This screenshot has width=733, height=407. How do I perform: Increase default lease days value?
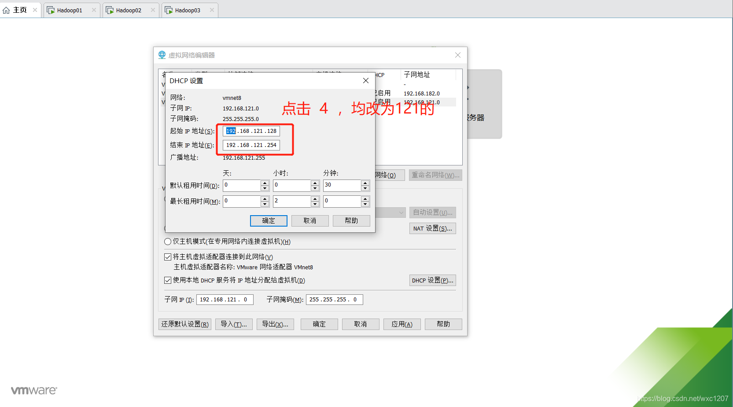[x=265, y=183]
